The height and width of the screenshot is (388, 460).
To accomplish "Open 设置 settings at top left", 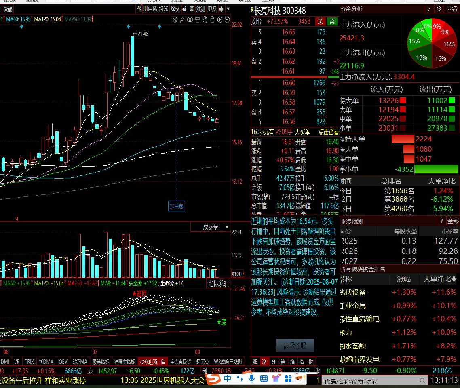I will [7, 9].
